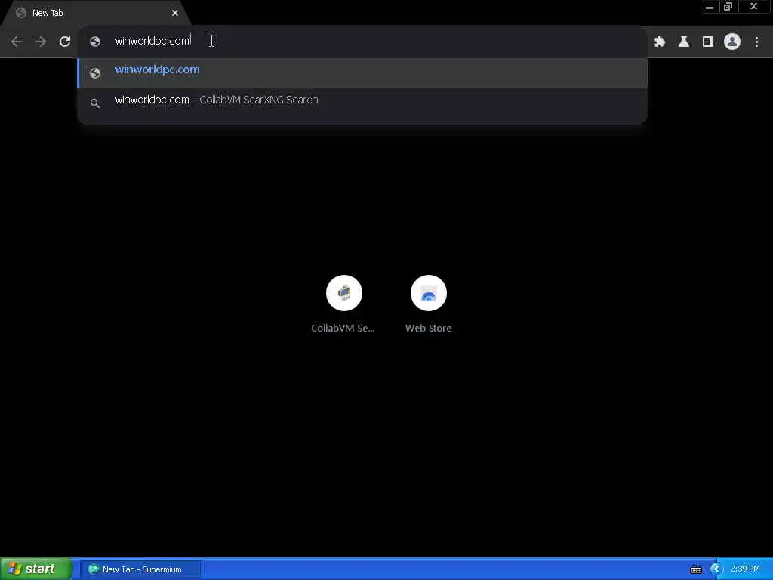Image resolution: width=773 pixels, height=580 pixels.
Task: Toggle the side panel icon
Action: 708,42
